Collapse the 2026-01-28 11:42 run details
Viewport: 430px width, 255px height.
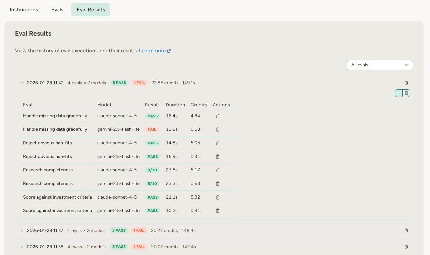point(22,83)
